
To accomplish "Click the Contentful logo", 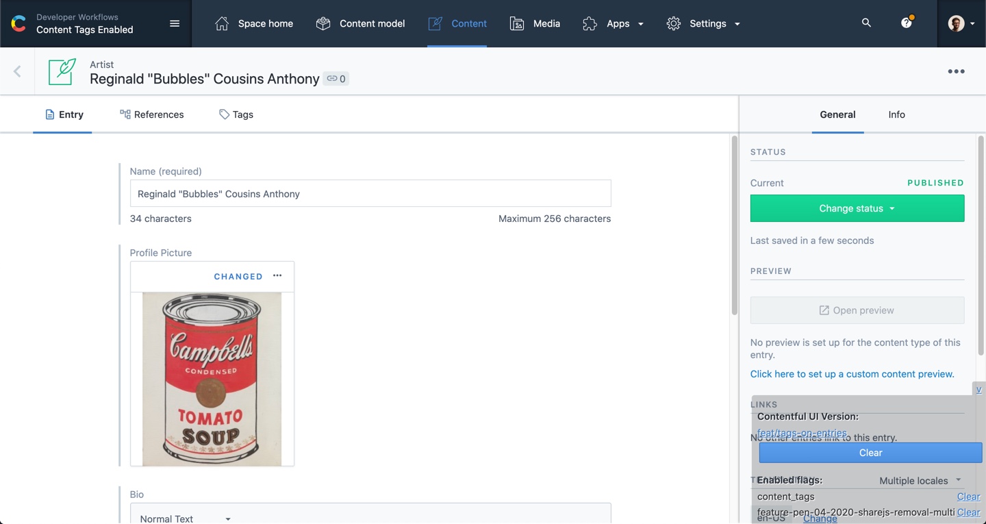I will (x=18, y=23).
